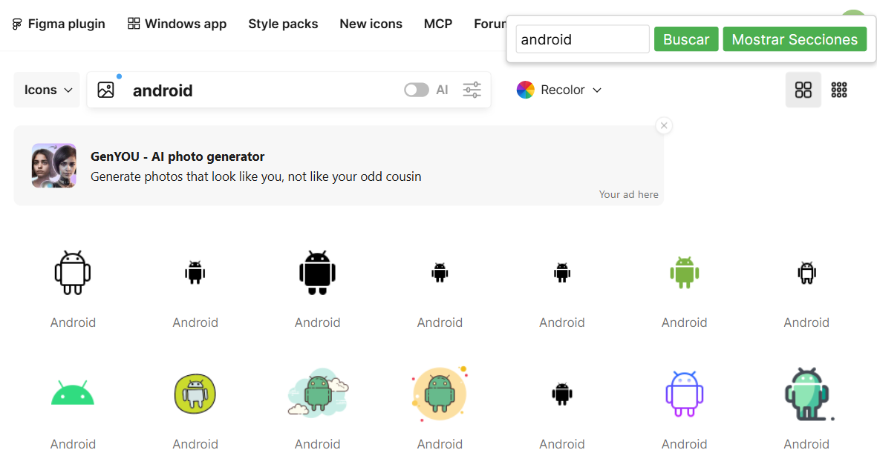Go to the Style packs page

[x=283, y=24]
